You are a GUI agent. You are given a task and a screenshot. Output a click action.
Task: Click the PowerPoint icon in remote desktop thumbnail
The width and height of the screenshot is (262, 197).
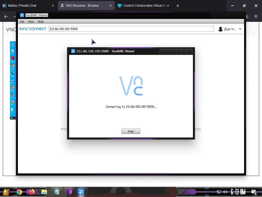(x=13, y=88)
